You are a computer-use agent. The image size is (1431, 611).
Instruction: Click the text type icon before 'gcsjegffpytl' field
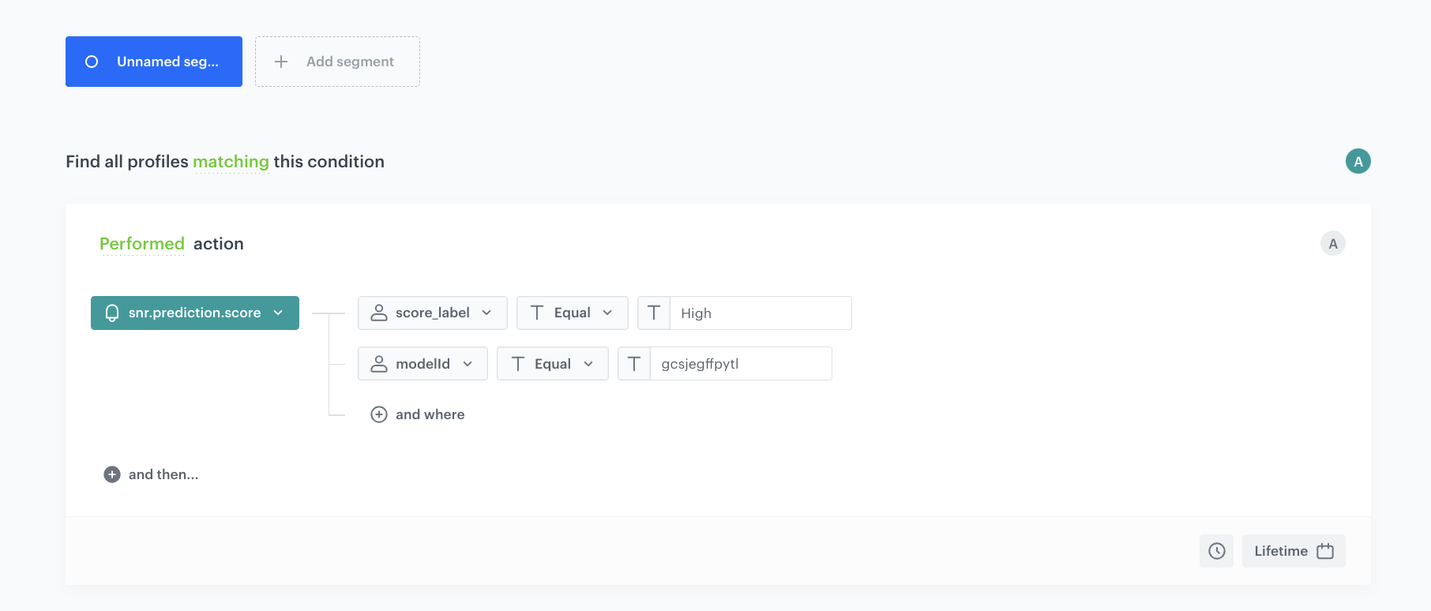[634, 364]
